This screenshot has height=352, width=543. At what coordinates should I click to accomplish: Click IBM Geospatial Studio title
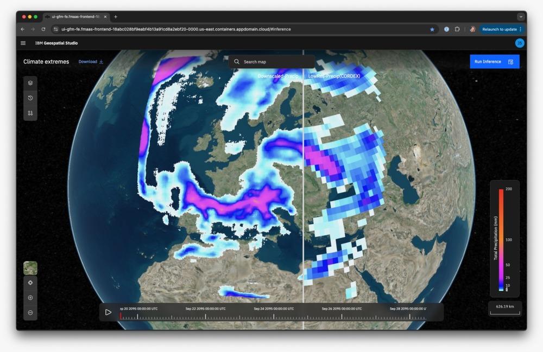coord(56,43)
